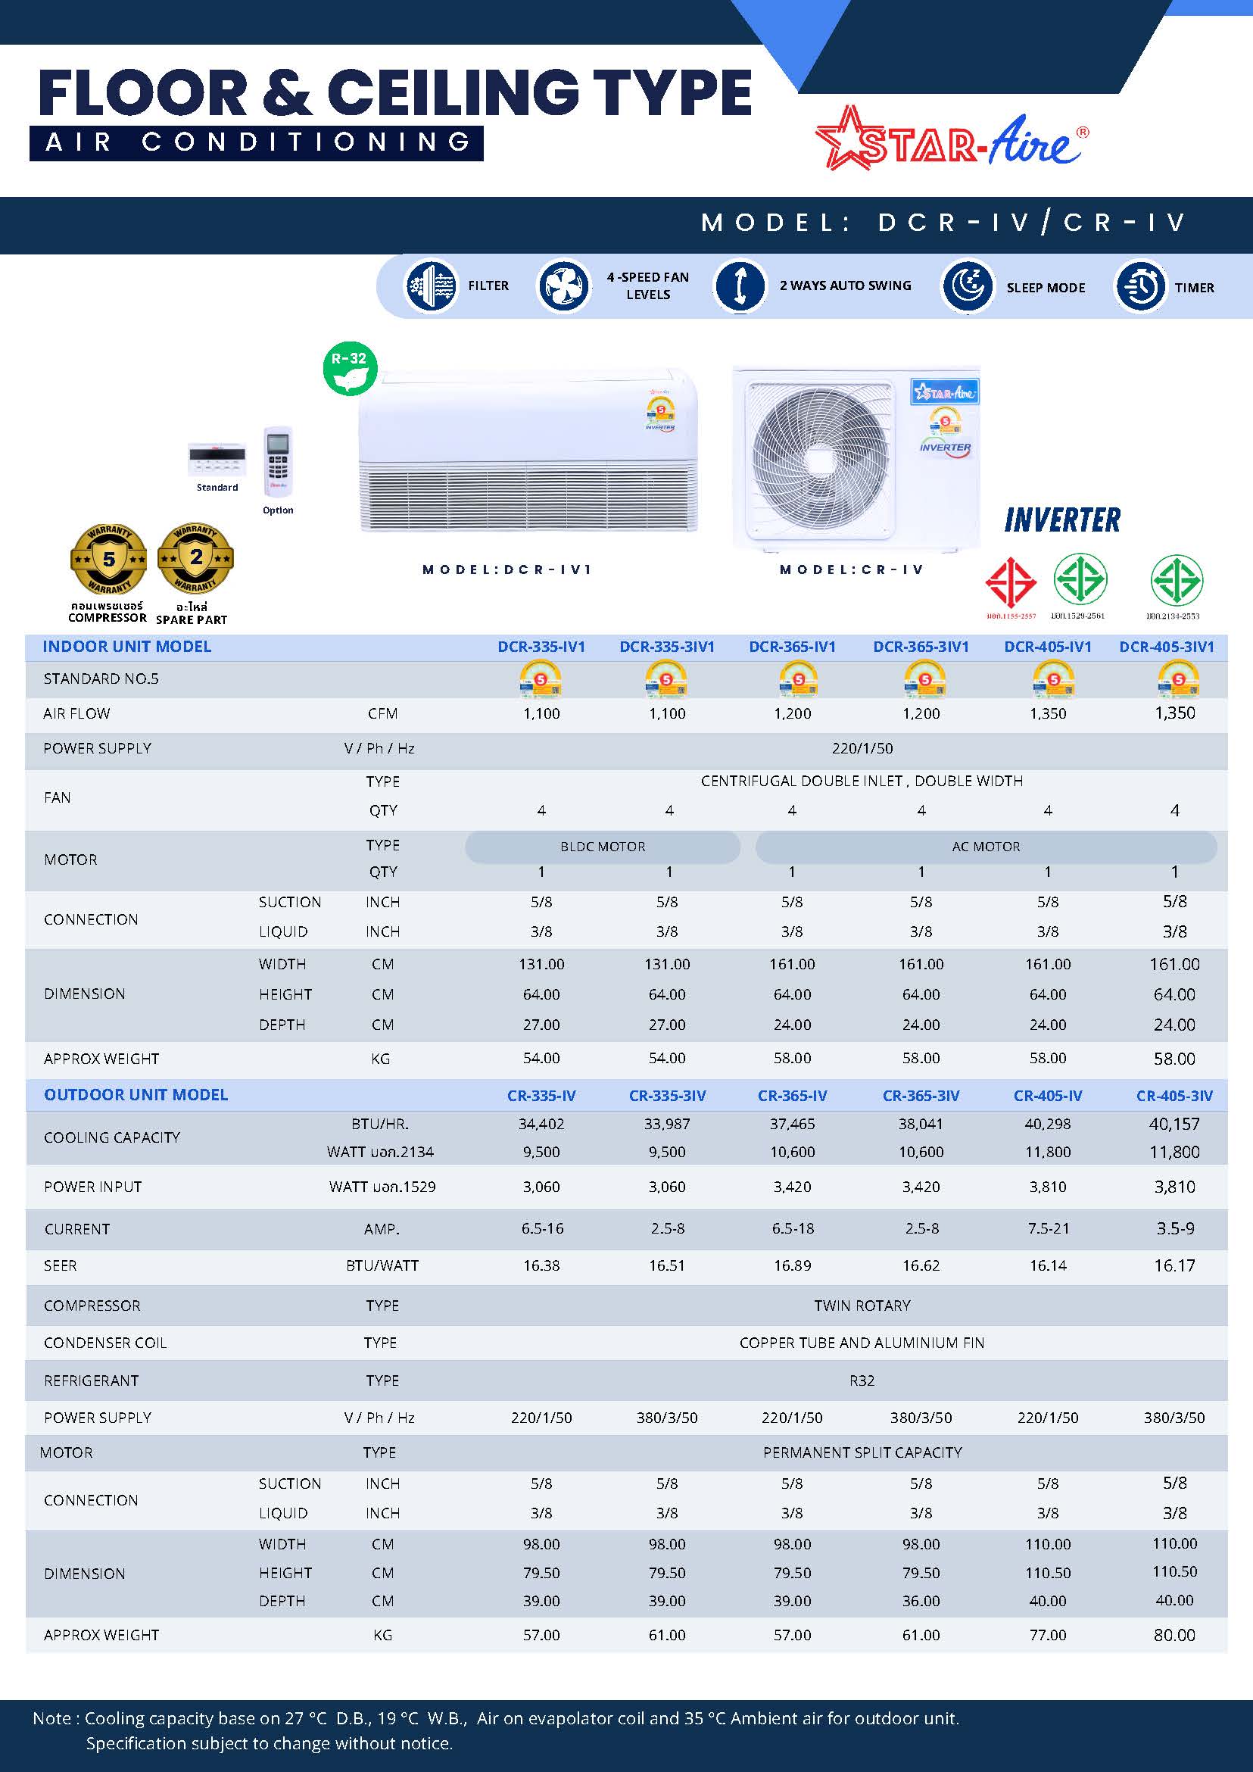Click the 2-year spare part warranty badge

(x=195, y=558)
